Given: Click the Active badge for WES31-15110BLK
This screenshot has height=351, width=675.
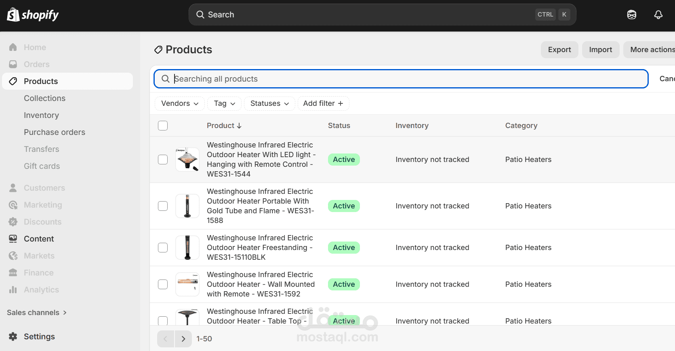Looking at the screenshot, I should coord(344,248).
